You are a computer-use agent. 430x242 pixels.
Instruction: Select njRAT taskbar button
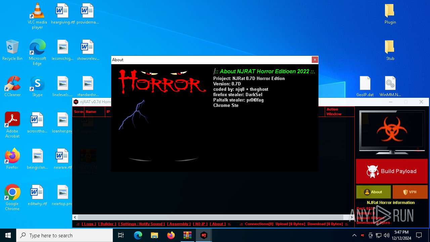[204, 235]
